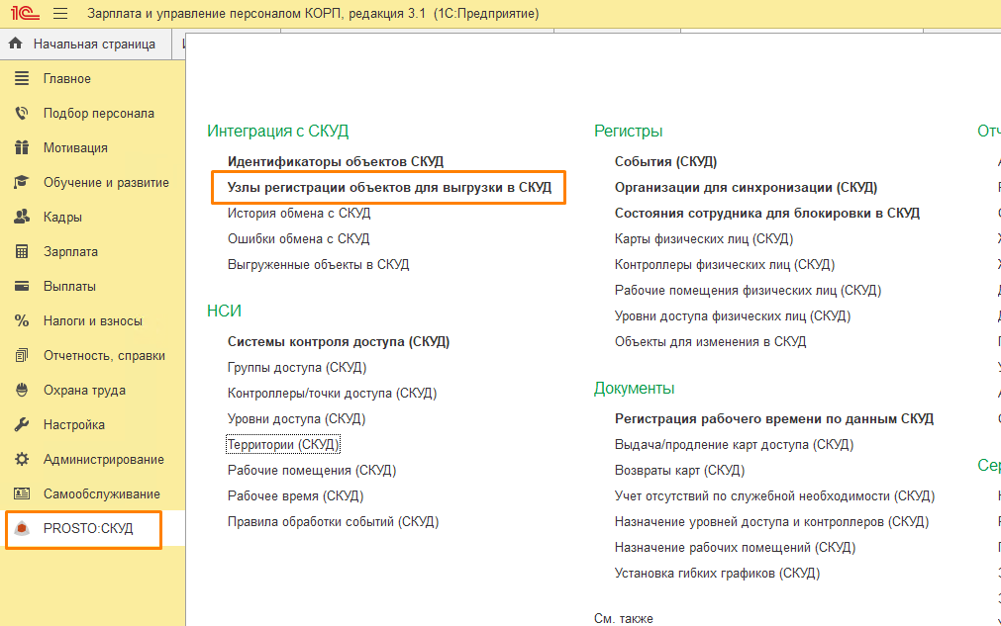1001x626 pixels.
Task: Select PROSTO:СКУД section in sidebar
Action: 87,529
